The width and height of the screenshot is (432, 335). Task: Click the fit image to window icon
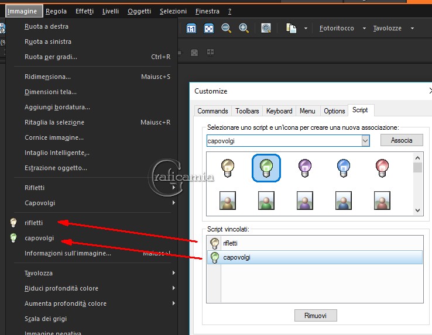208,28
